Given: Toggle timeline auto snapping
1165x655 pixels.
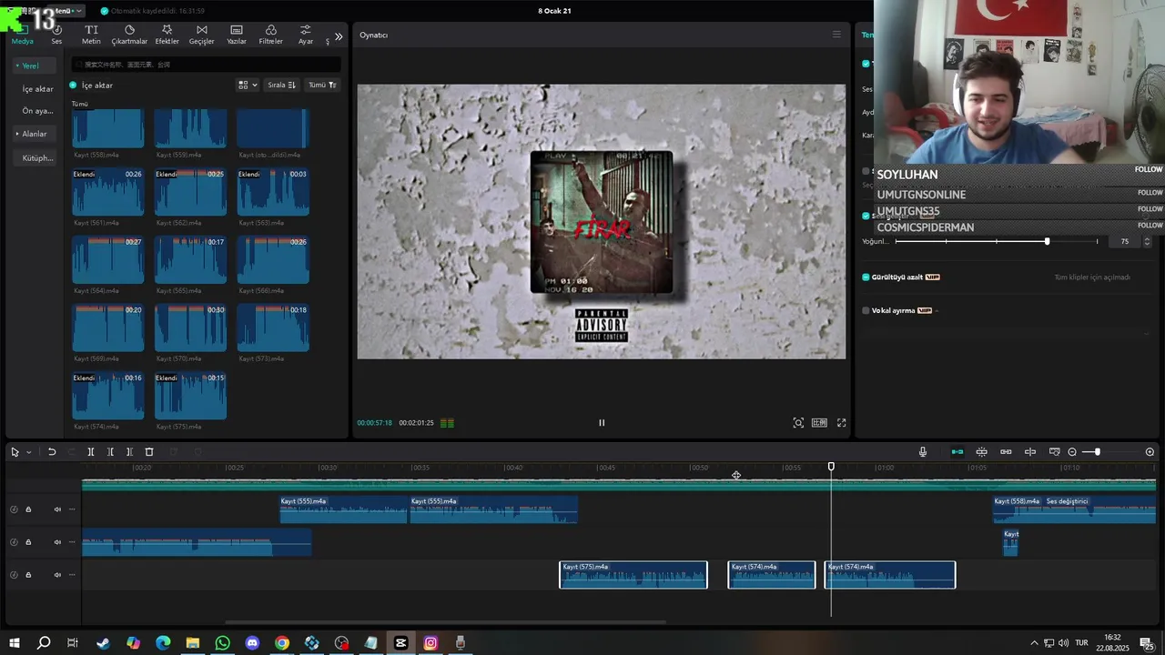Looking at the screenshot, I should pyautogui.click(x=981, y=452).
